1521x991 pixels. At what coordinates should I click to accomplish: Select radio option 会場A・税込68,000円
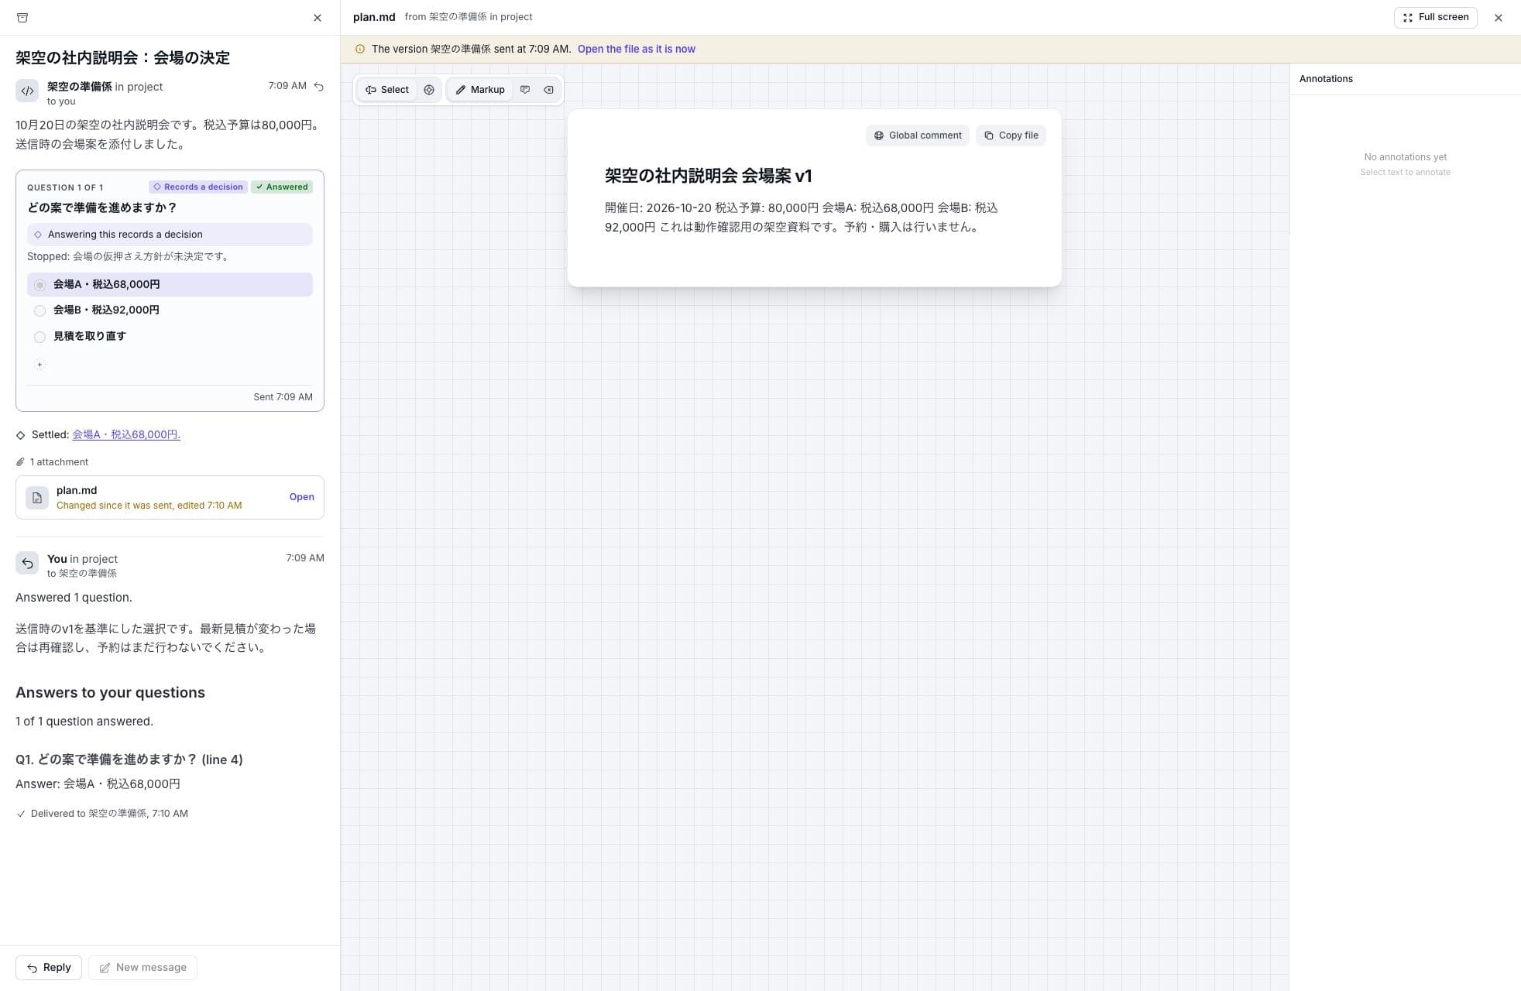[170, 284]
